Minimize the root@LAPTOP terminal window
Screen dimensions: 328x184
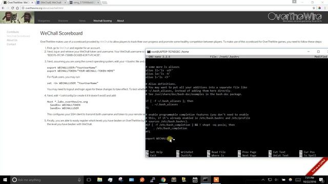[x=309, y=52]
